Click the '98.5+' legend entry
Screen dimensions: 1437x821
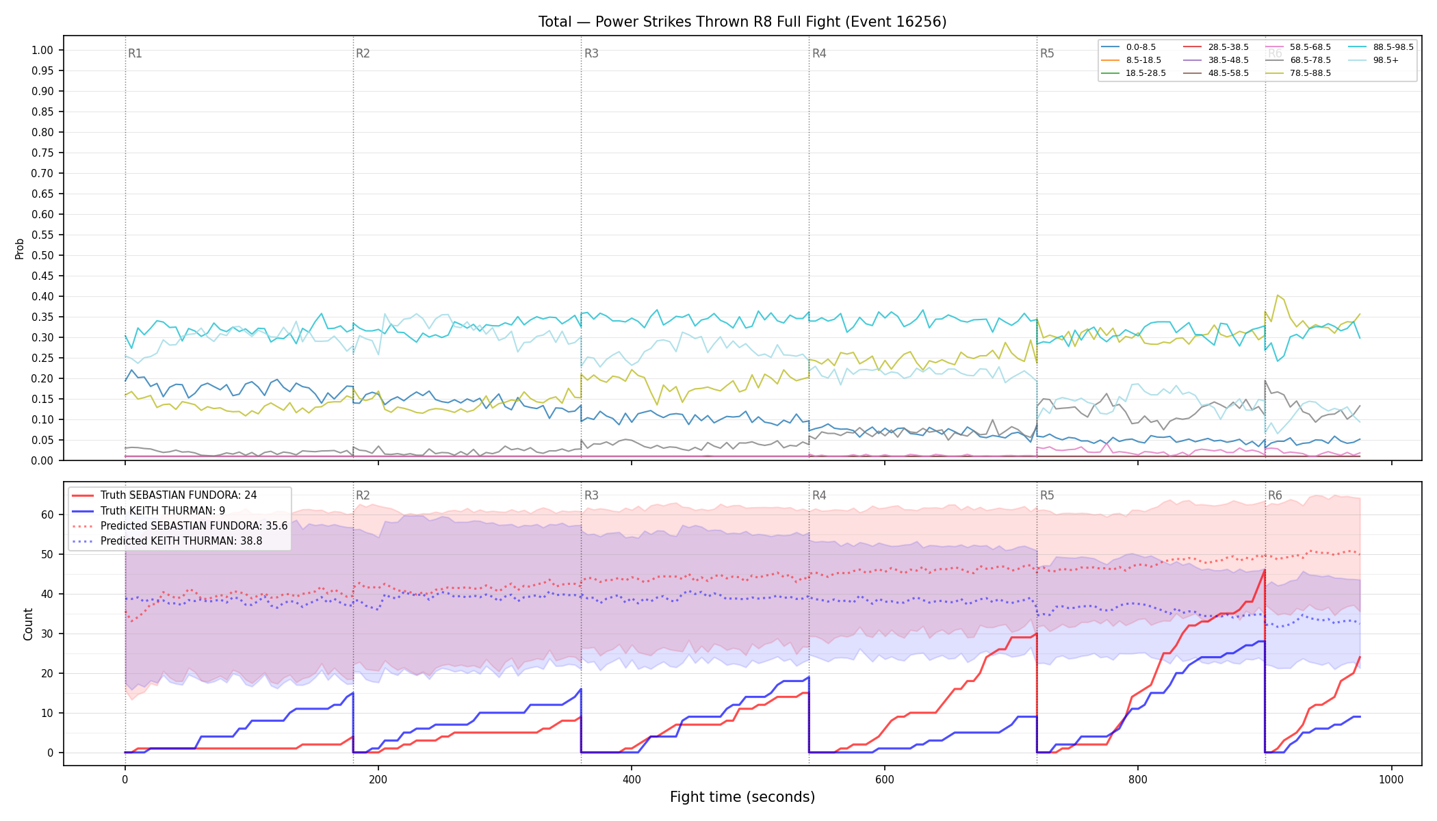[x=1374, y=60]
